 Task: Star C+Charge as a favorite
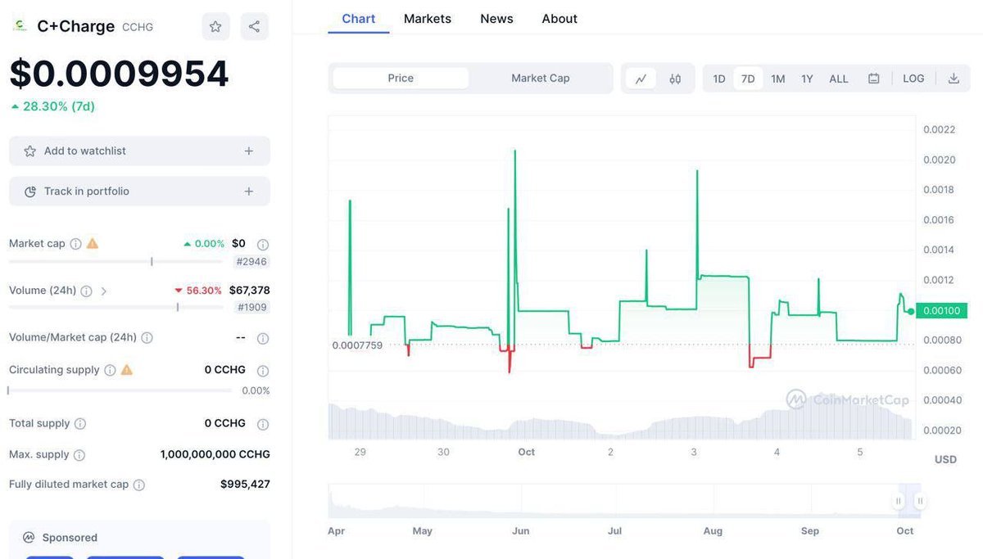point(215,26)
